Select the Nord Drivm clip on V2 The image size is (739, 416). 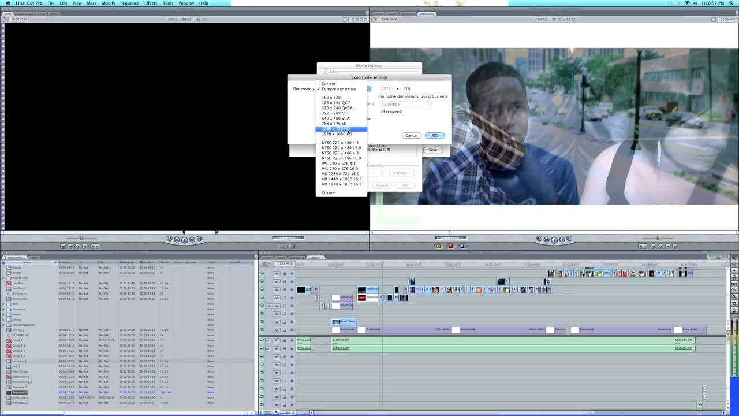(344, 321)
